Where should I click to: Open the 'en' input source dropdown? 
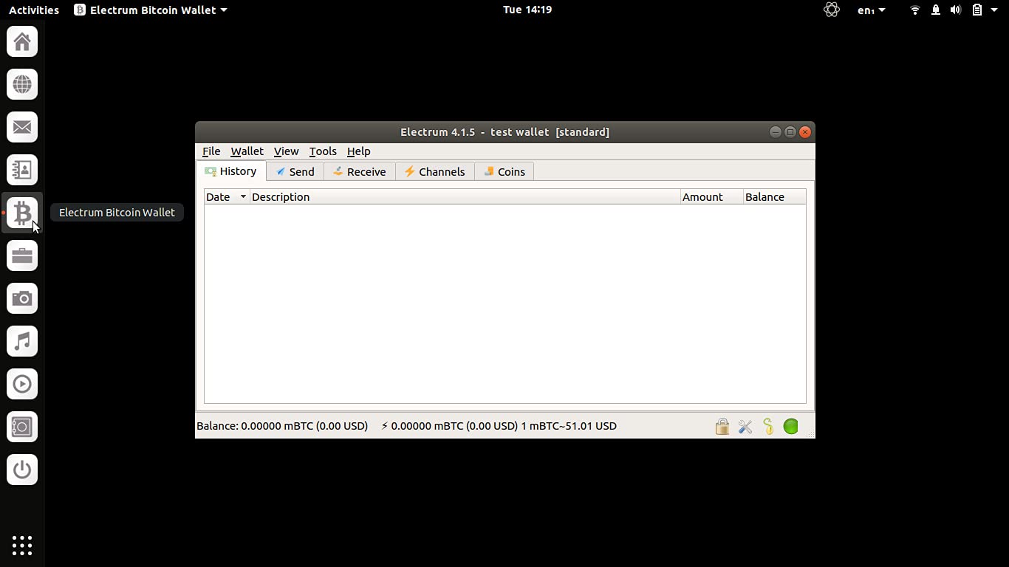[x=871, y=10]
